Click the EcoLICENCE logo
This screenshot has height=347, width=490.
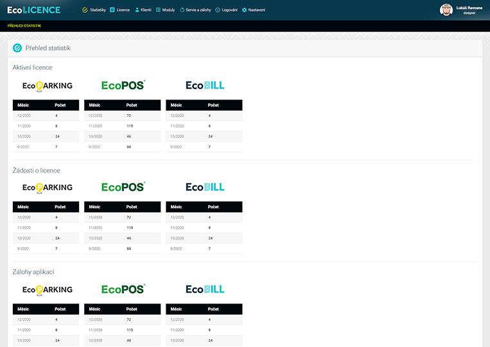[33, 10]
